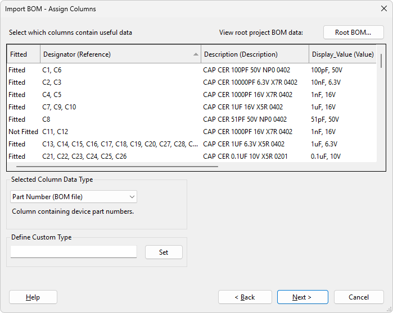Image resolution: width=393 pixels, height=313 pixels.
Task: Click the Root BOM... button
Action: point(353,33)
